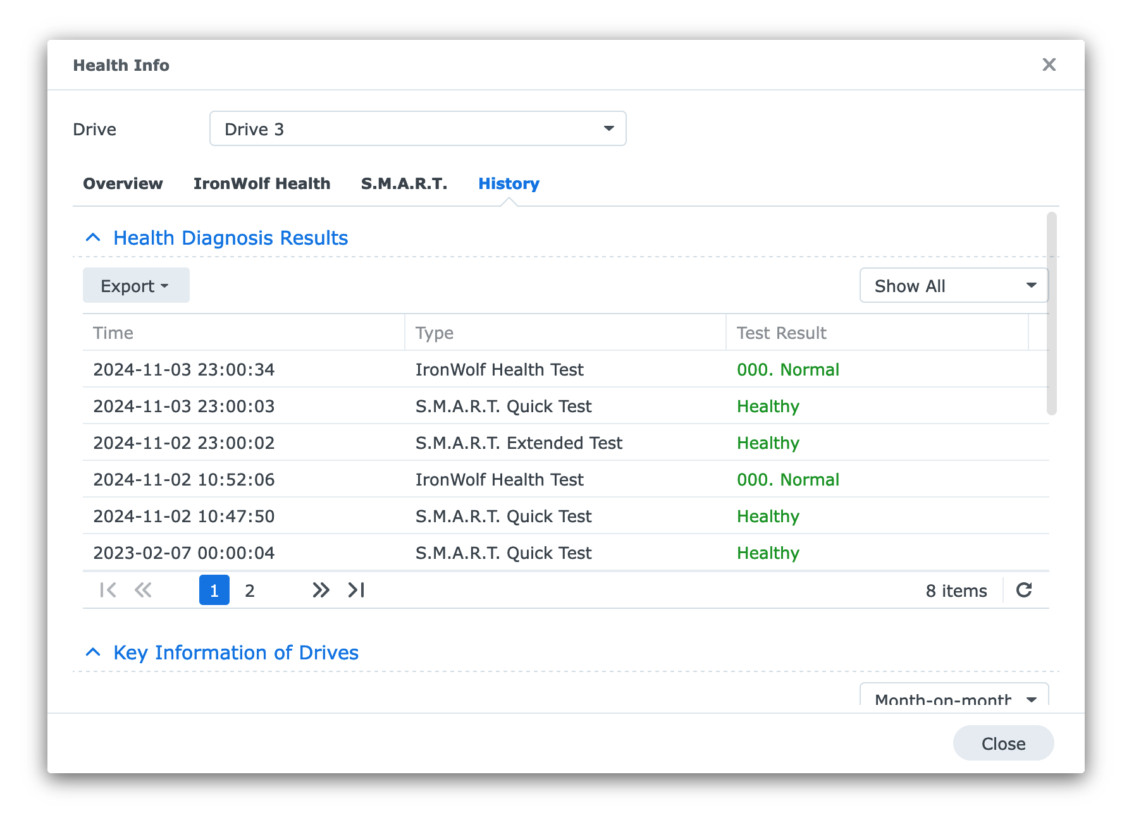This screenshot has width=1141, height=832.
Task: Close the Health Info dialog with the X icon
Action: click(x=1049, y=64)
